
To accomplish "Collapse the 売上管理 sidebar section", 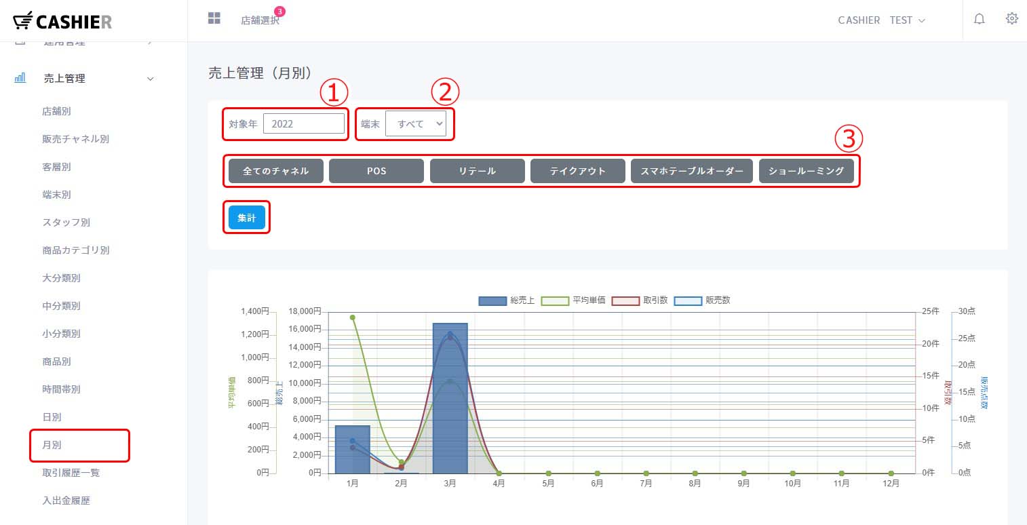I will pos(151,79).
